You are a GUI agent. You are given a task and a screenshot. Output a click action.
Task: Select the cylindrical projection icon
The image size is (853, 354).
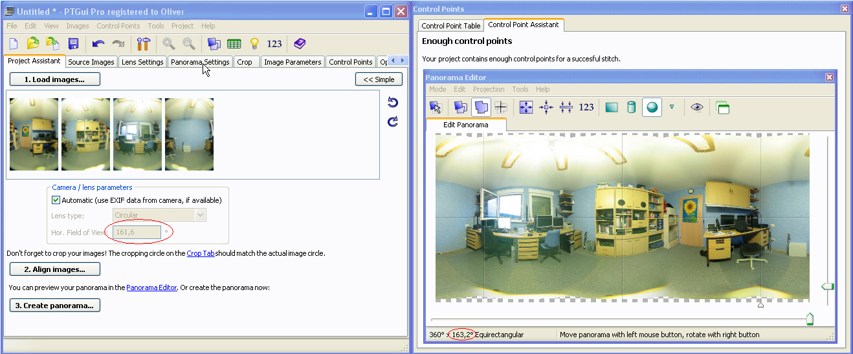[x=631, y=107]
